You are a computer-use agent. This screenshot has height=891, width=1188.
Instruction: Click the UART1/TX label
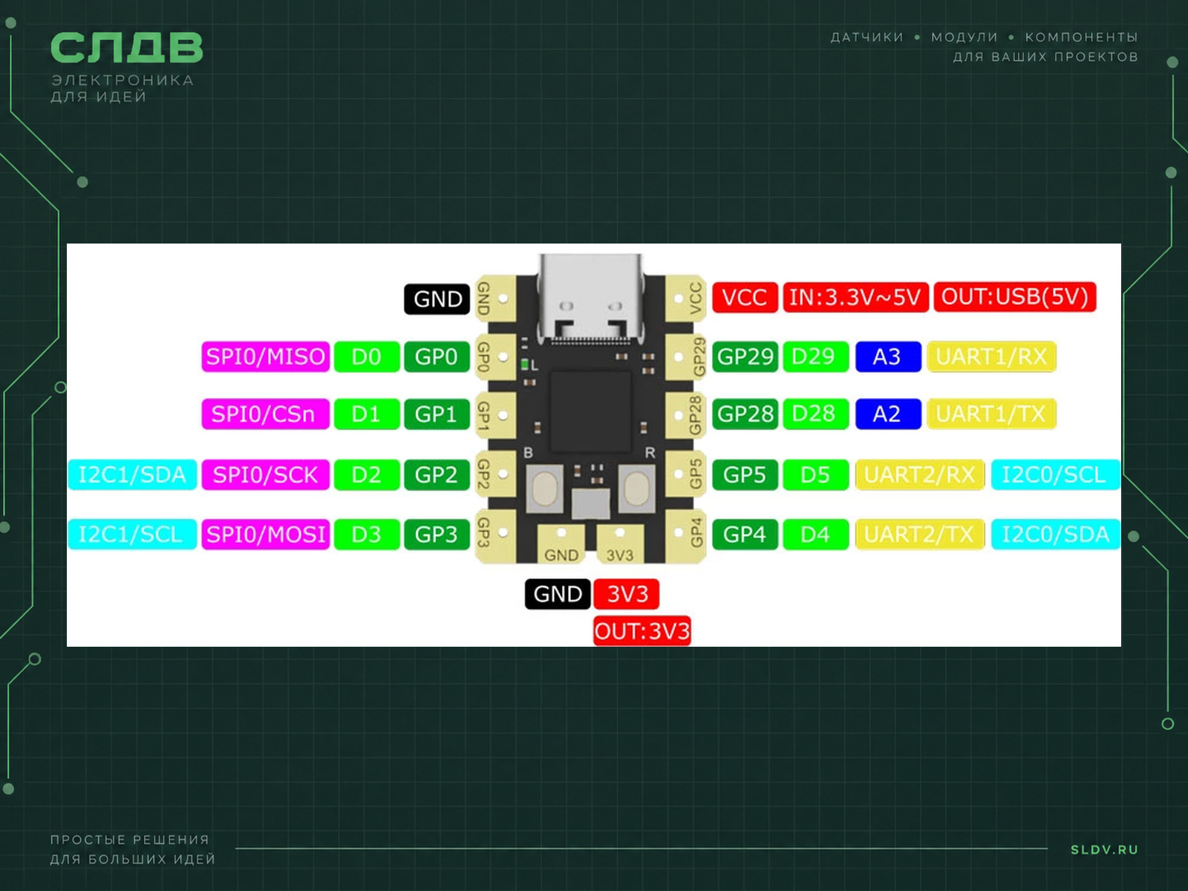coord(991,414)
